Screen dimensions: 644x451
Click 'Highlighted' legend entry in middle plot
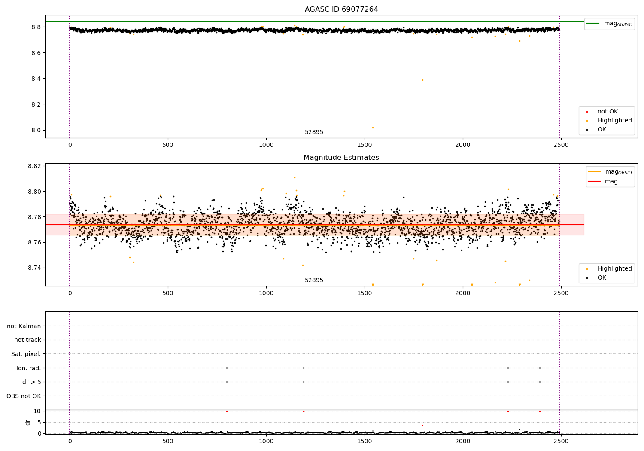click(x=610, y=269)
